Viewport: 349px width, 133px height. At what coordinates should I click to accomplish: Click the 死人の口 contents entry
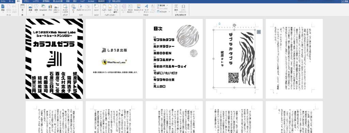(x=160, y=86)
